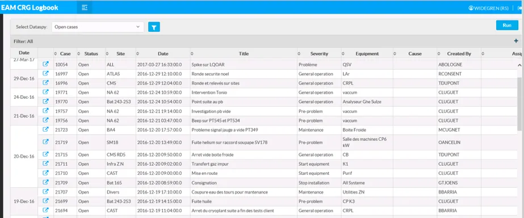Viewport: 524px width, 218px height.
Task: Open case 21694 via its link icon
Action: [x=46, y=210]
